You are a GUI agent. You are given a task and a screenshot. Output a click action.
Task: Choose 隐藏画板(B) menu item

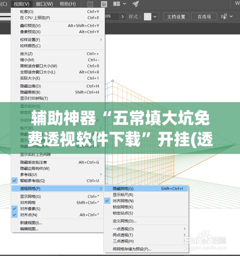click(x=58, y=92)
